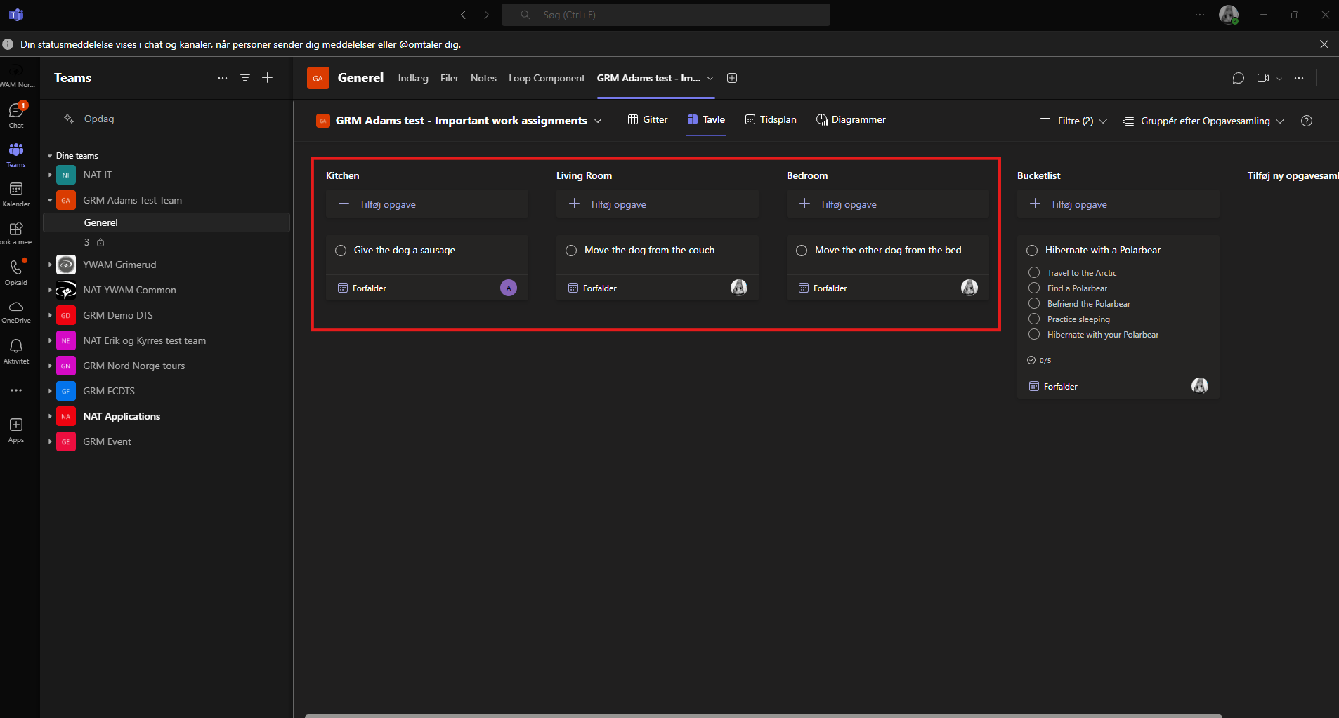
Task: Open the plan title dropdown chevron
Action: [x=598, y=121]
